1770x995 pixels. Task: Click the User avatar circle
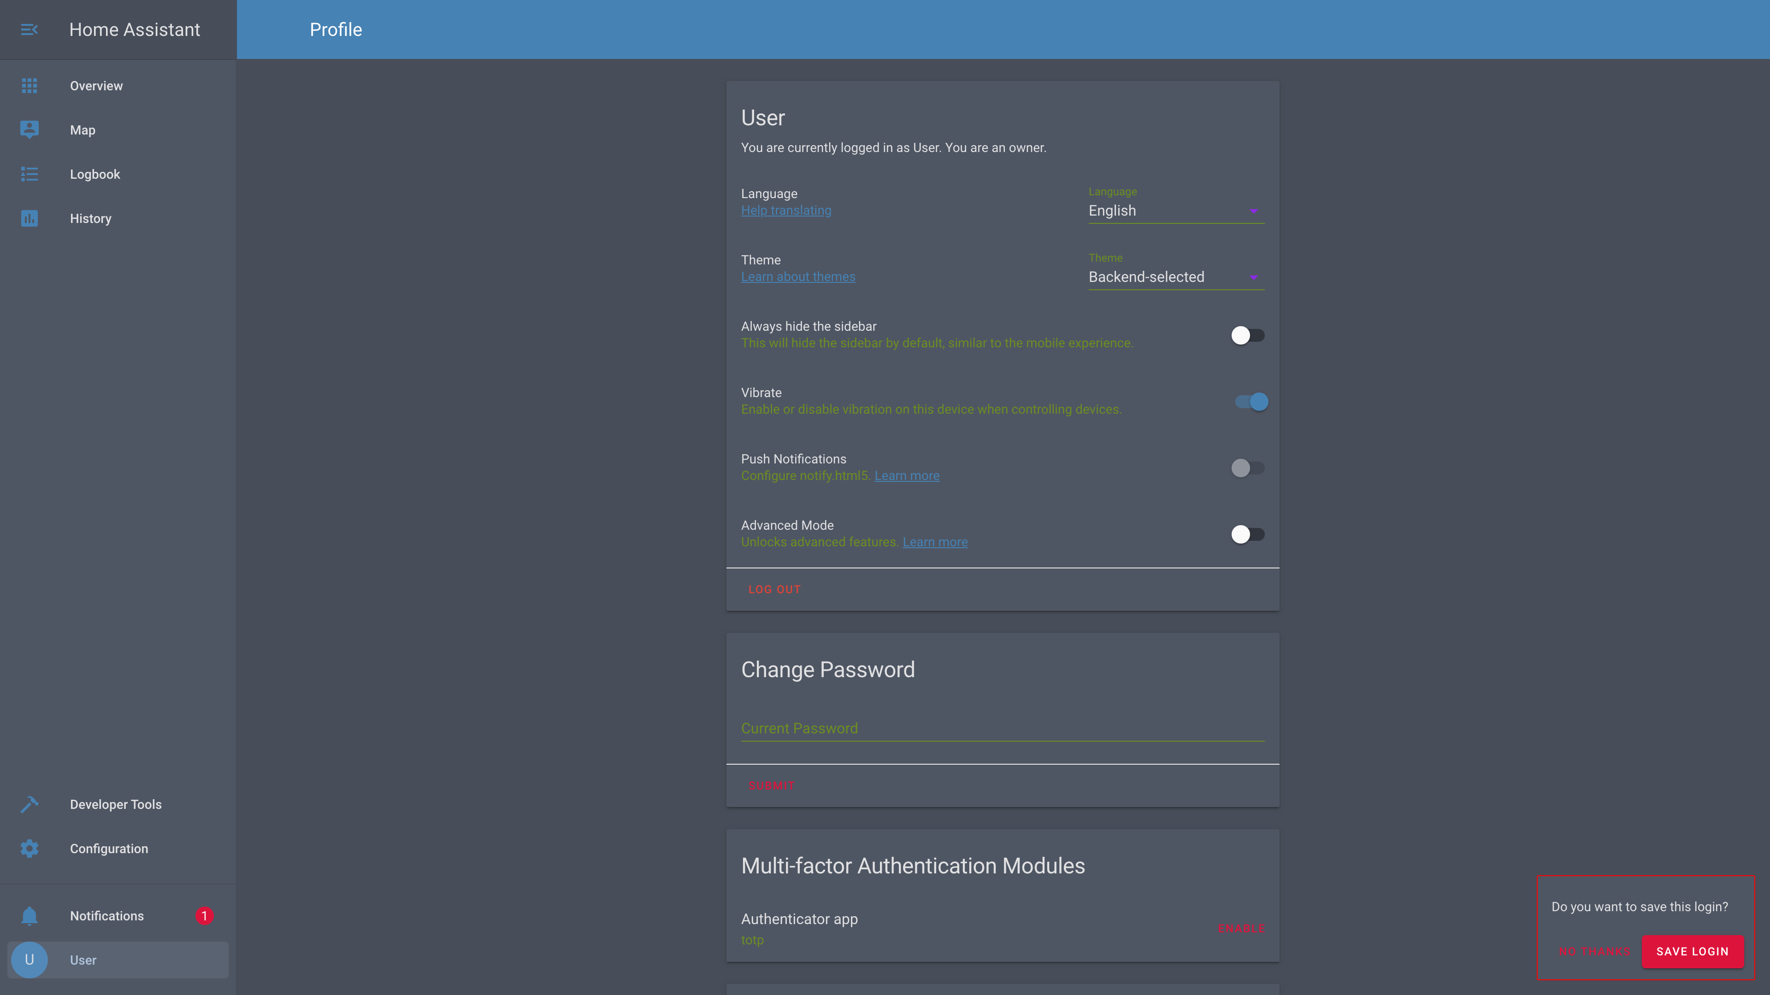[29, 960]
